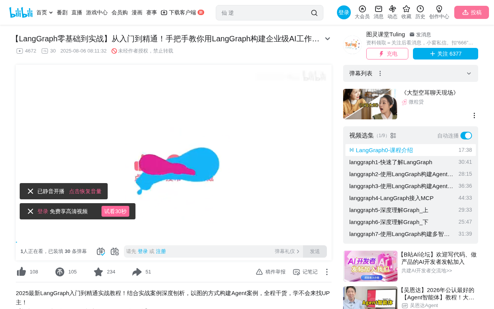Image resolution: width=494 pixels, height=309 pixels.
Task: Click 发消息 envelope to message uploader
Action: (x=420, y=34)
